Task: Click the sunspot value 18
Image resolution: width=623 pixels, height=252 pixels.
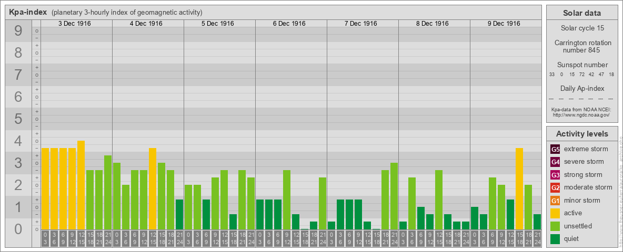Action: click(612, 75)
